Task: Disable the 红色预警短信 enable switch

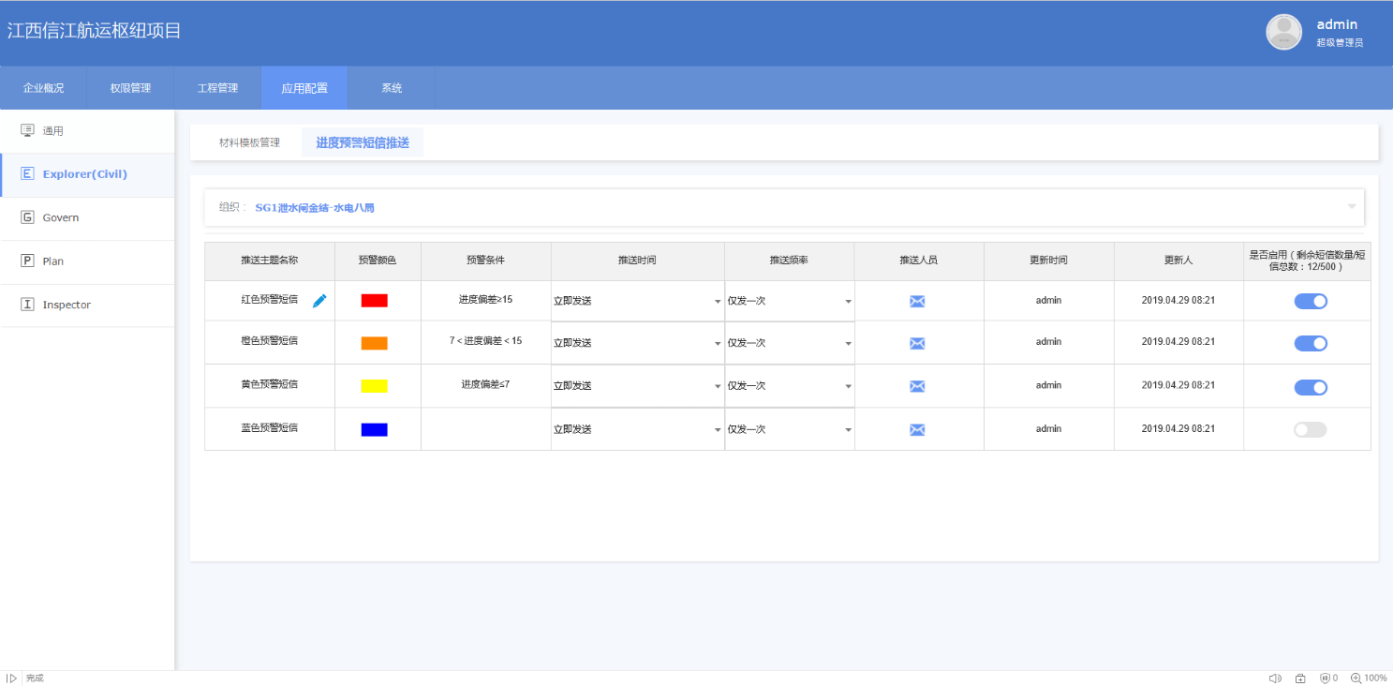Action: [1311, 301]
